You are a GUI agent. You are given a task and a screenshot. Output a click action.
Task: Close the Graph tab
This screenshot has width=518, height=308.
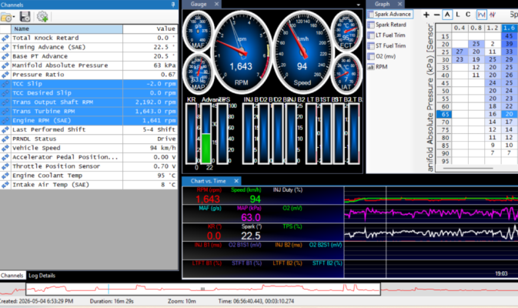(399, 4)
